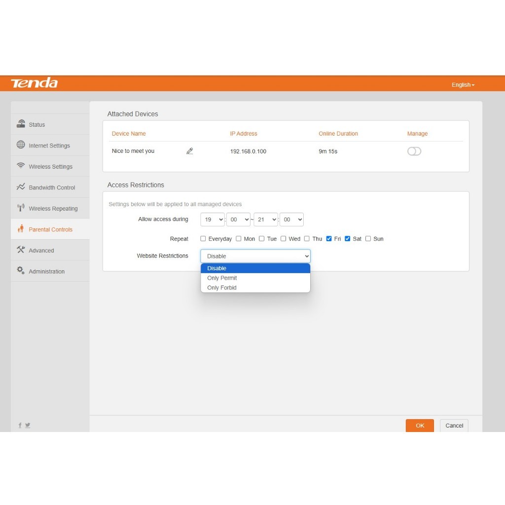Open the Twitter link icon

tap(28, 425)
